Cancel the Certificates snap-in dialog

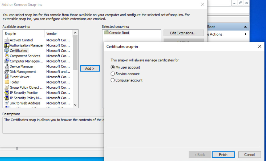(249, 155)
